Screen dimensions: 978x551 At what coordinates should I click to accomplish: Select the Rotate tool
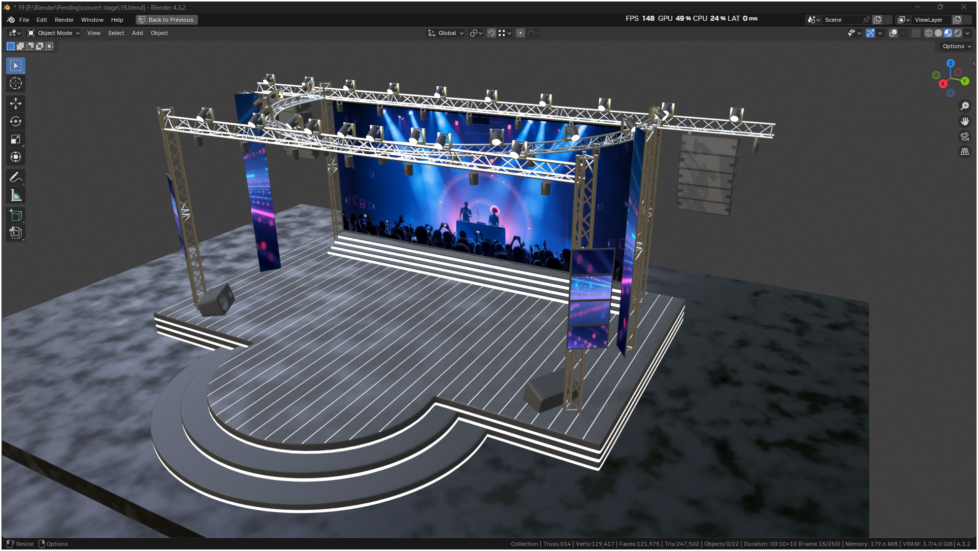(x=16, y=121)
